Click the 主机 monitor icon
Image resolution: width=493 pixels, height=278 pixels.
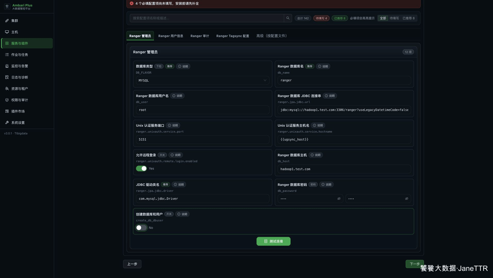click(x=7, y=32)
